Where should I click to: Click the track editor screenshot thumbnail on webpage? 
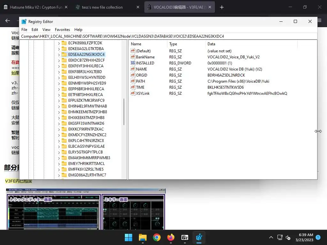tap(54, 212)
